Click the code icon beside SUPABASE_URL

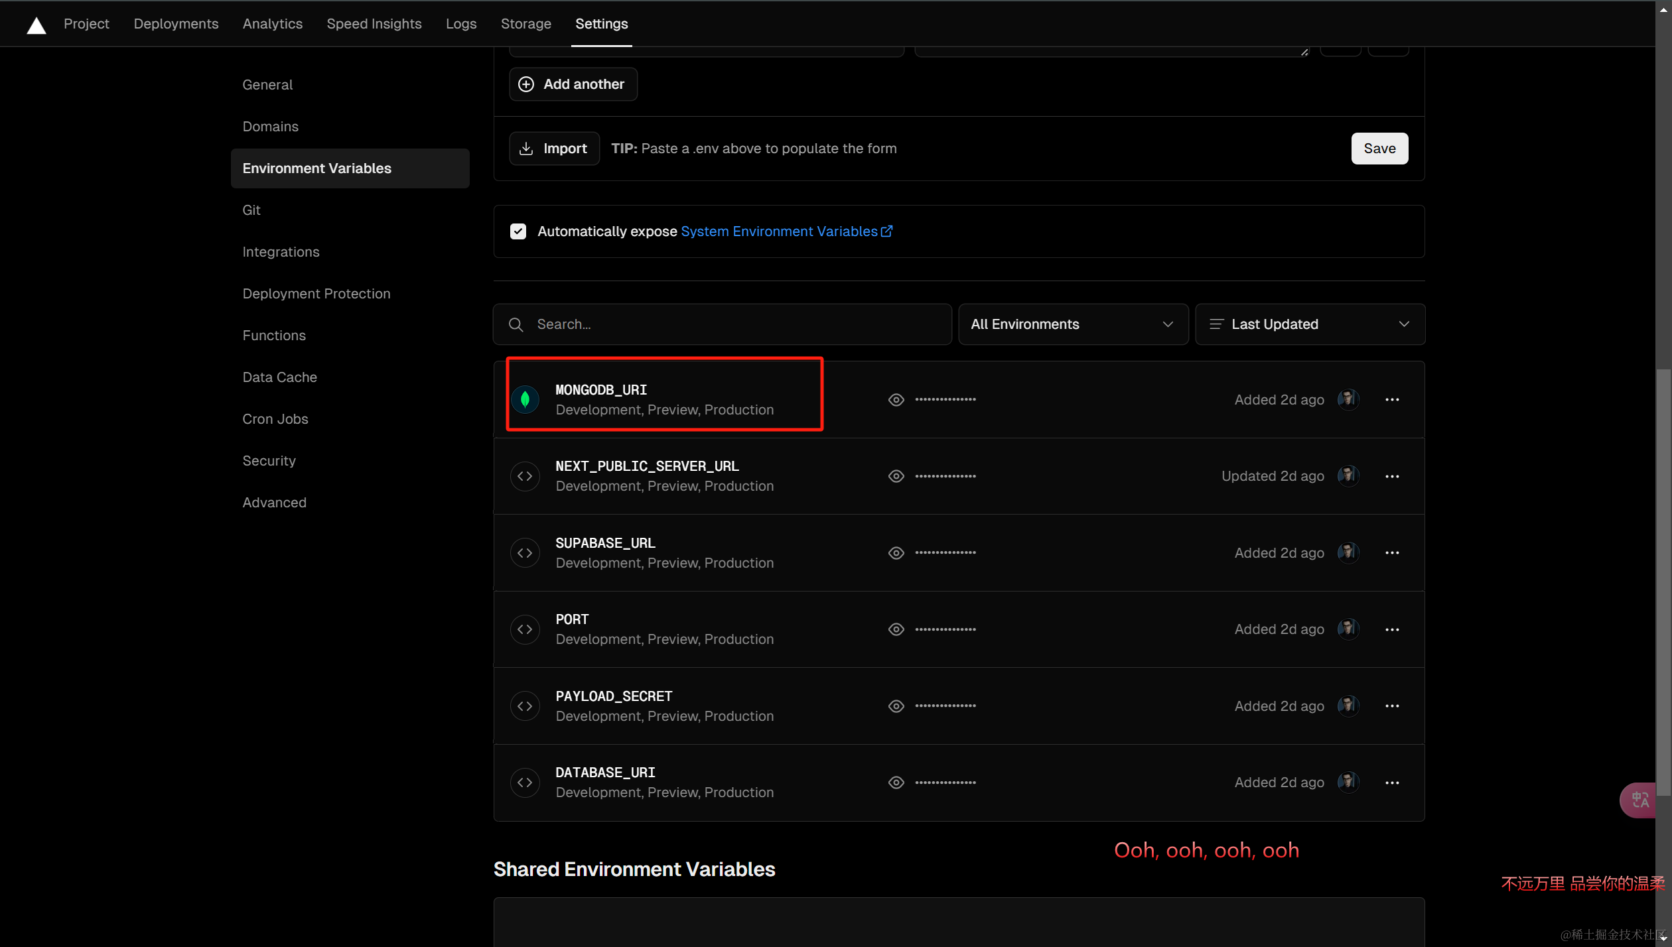tap(525, 552)
